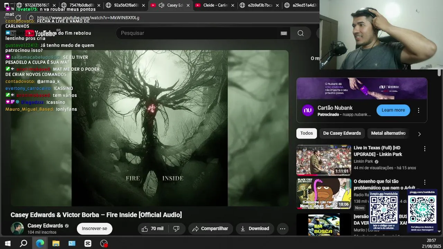Open the on-screen keyboard icon in search box
Viewport: 443px width, 249px height.
(x=284, y=33)
